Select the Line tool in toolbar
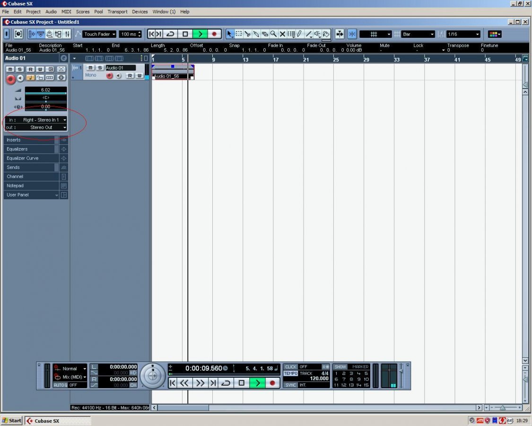This screenshot has width=532, height=426. tap(308, 34)
